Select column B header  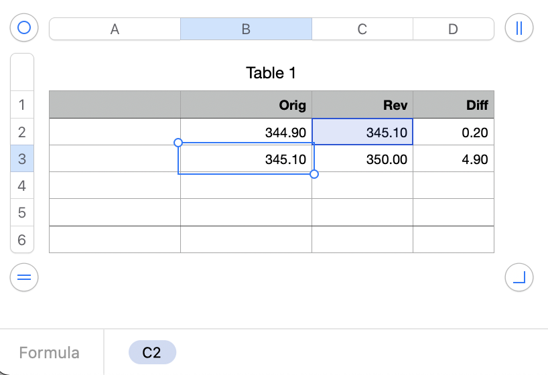click(246, 29)
